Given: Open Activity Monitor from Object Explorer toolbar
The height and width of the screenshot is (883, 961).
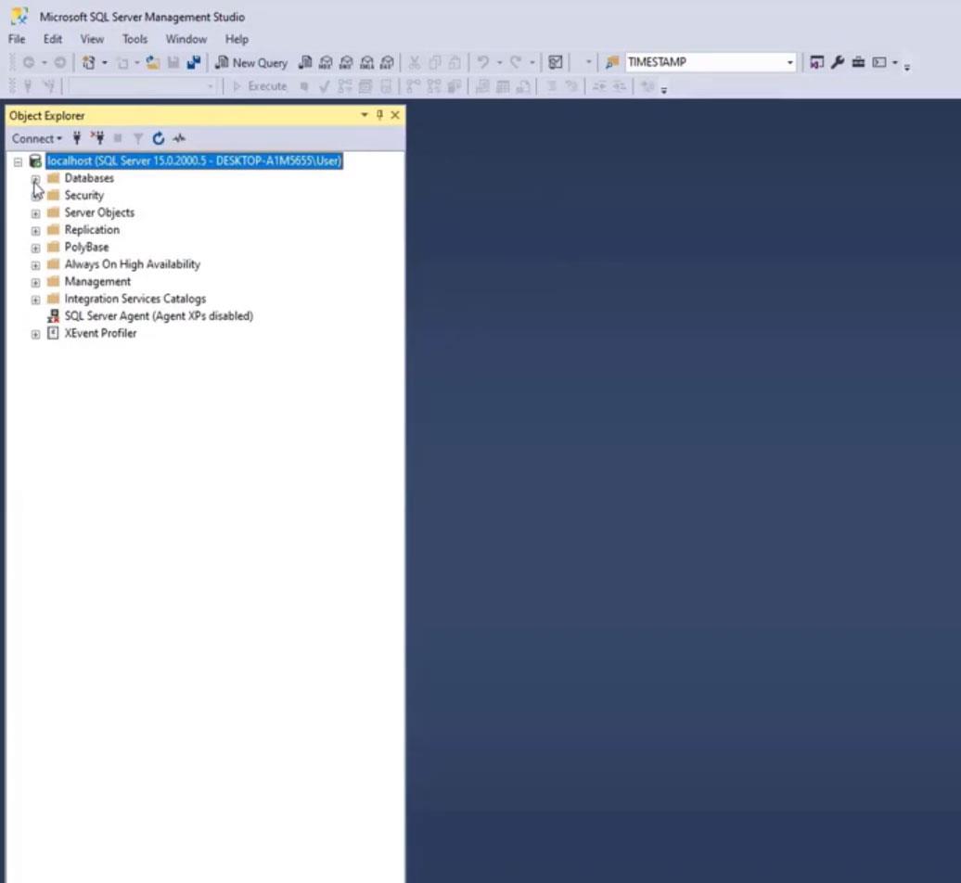Looking at the screenshot, I should pyautogui.click(x=179, y=138).
